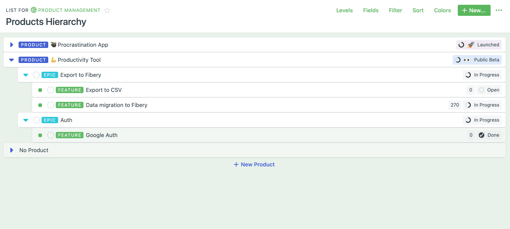Click the ellipsis icon in the top right
510x229 pixels.
pyautogui.click(x=499, y=10)
